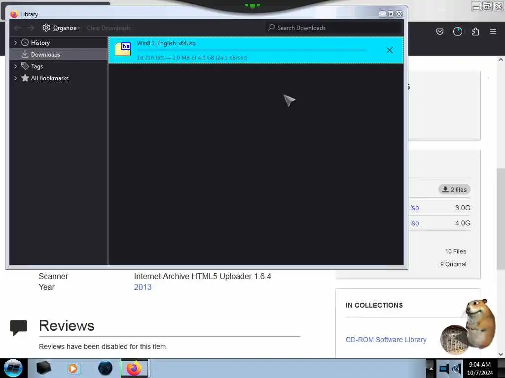The height and width of the screenshot is (378, 505).
Task: Expand the History tree node
Action: [15, 42]
